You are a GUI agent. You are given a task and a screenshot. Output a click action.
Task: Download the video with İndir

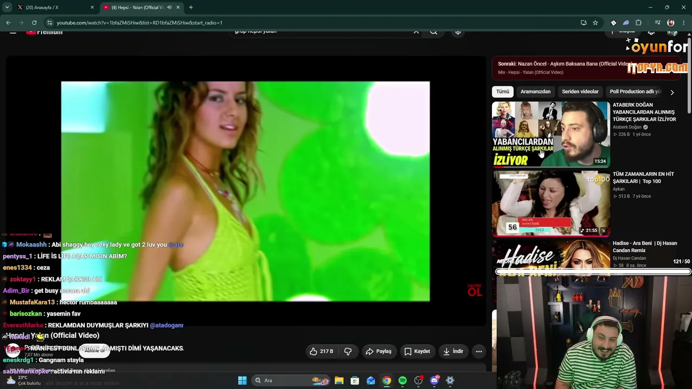point(453,351)
